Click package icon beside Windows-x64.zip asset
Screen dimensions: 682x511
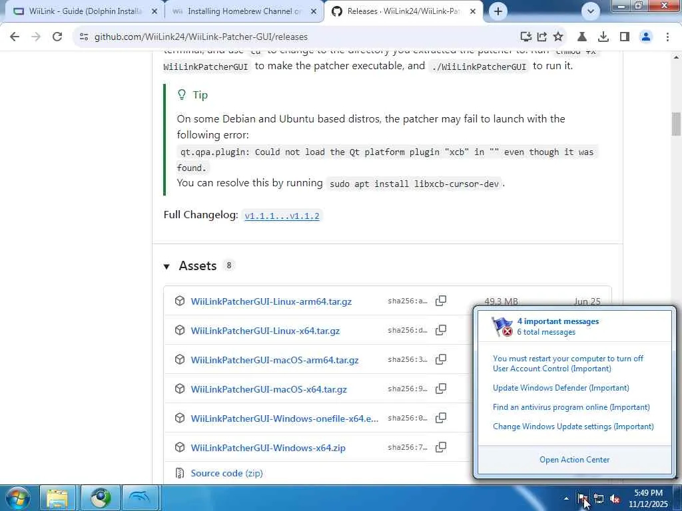pos(180,447)
